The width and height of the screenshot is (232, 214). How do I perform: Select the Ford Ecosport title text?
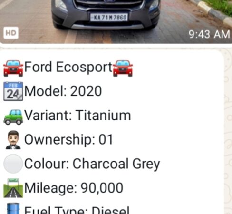tap(68, 68)
